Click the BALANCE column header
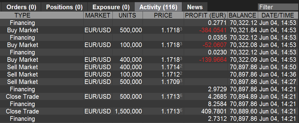Image resolution: width=299 pixels, height=123 pixels. point(242,15)
